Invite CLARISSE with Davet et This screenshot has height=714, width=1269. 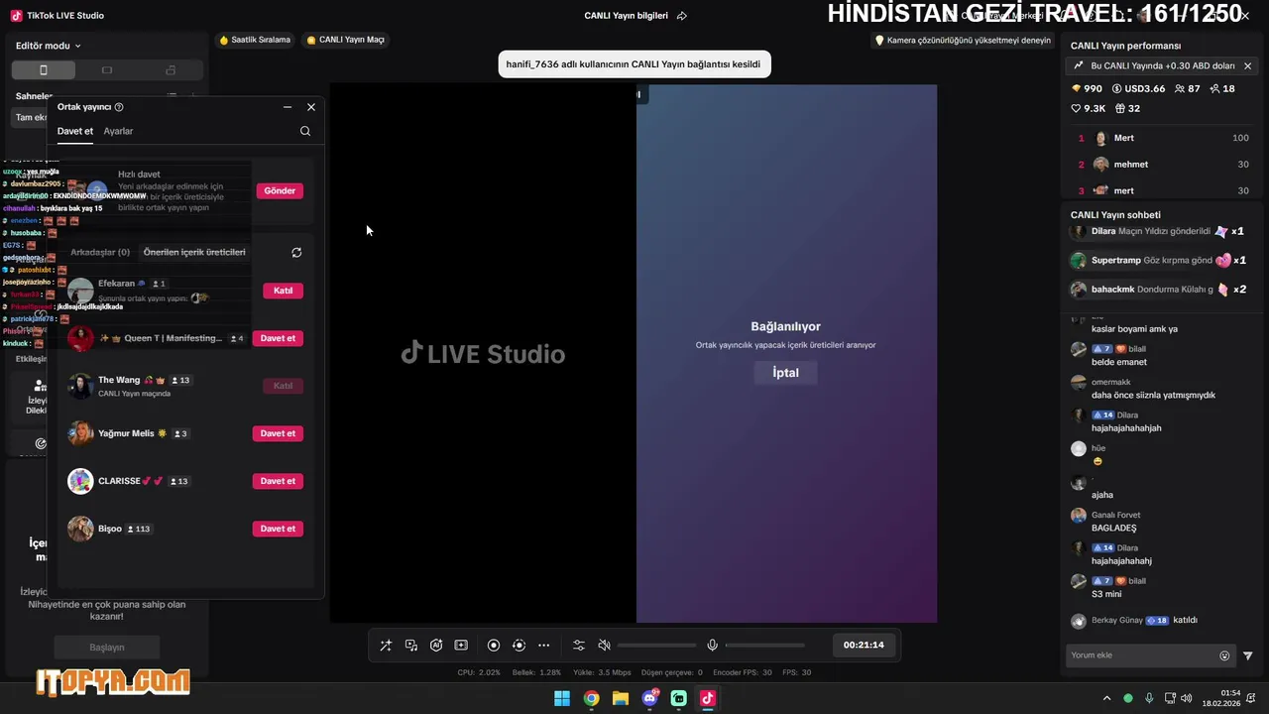pos(278,481)
